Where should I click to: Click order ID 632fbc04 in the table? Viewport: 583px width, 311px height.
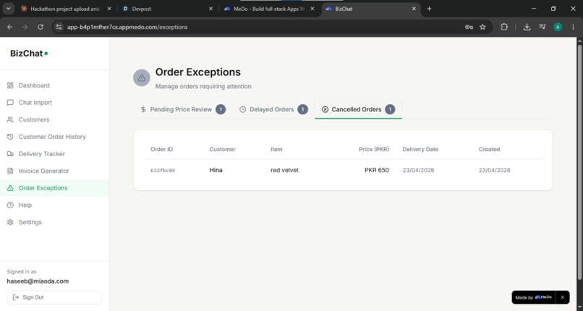pos(163,171)
